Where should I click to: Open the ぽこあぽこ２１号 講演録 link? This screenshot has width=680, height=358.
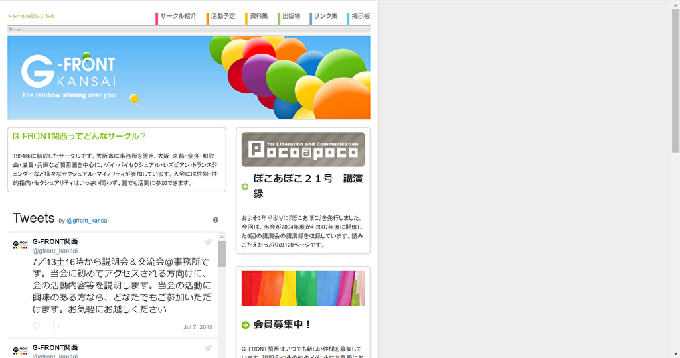[x=308, y=186]
